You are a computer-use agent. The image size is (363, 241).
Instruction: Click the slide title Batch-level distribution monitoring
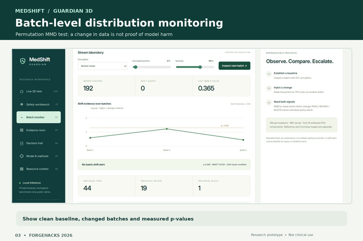(x=119, y=23)
